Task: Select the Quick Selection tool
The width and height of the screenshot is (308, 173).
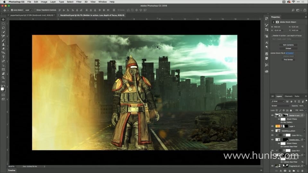Action: [x=3, y=32]
